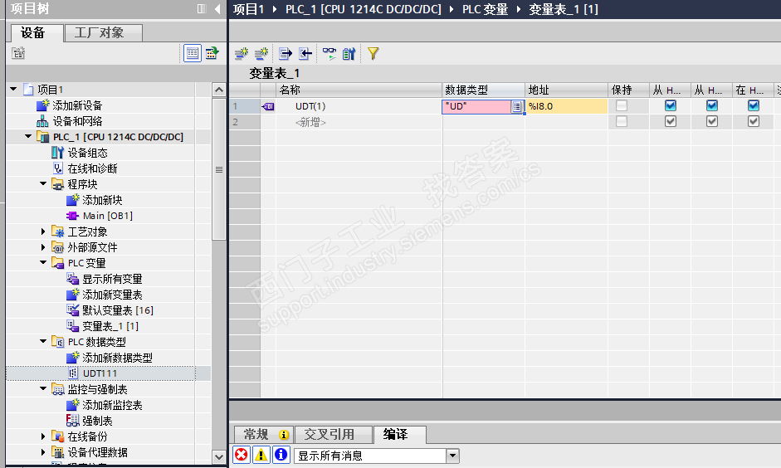Image resolution: width=781 pixels, height=468 pixels.
Task: Show warnings with the yellow triangle filter
Action: pos(261,455)
